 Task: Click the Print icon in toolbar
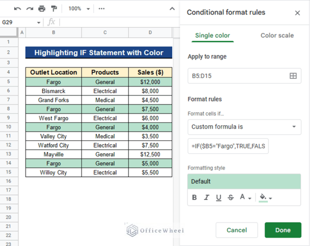pyautogui.click(x=42, y=8)
